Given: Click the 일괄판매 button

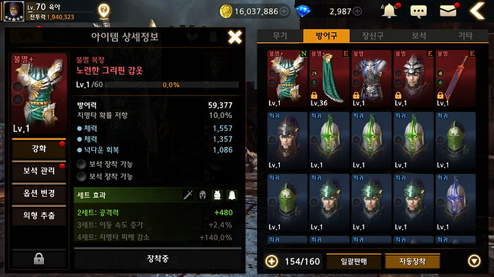Looking at the screenshot, I should 354,261.
